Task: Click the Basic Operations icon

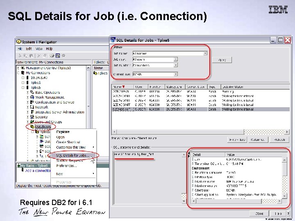Action: tap(32, 92)
